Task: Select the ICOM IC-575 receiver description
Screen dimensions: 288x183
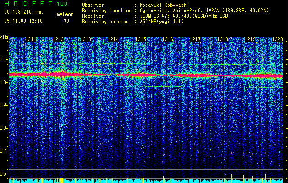Action: point(184,16)
